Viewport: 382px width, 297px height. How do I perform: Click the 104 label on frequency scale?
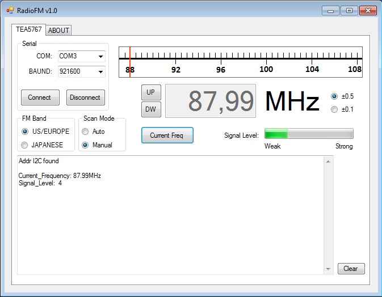312,69
